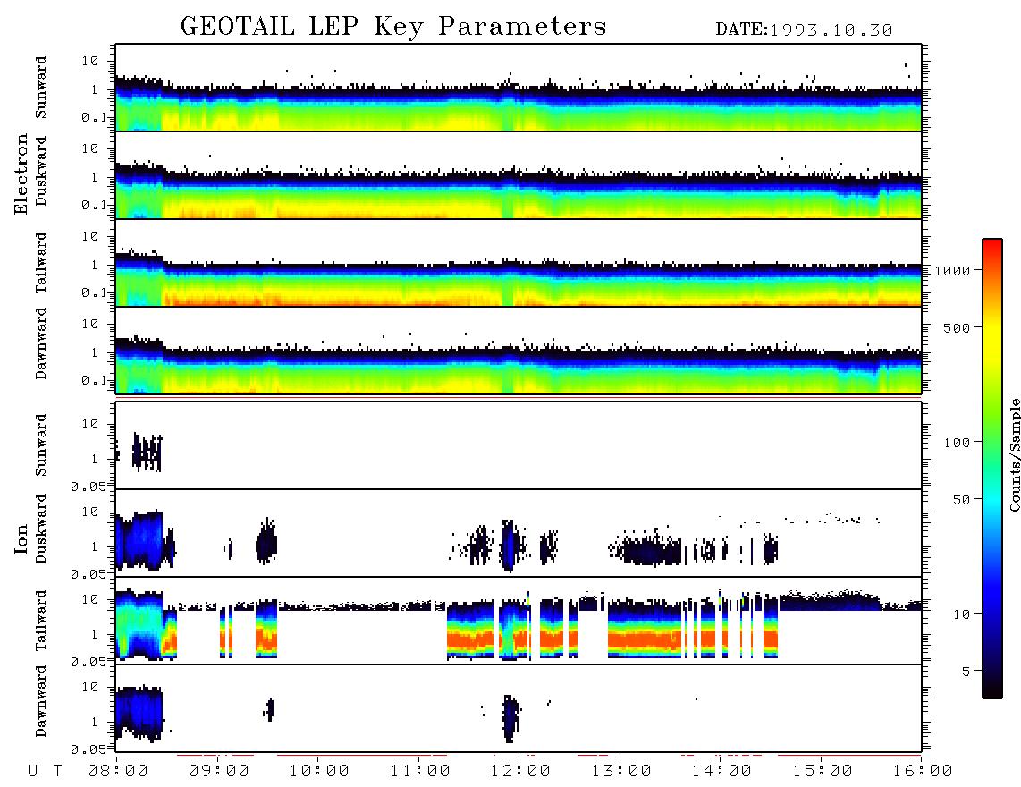This screenshot has width=1021, height=787.
Task: Select the 500 color scale label
Action: 957,327
